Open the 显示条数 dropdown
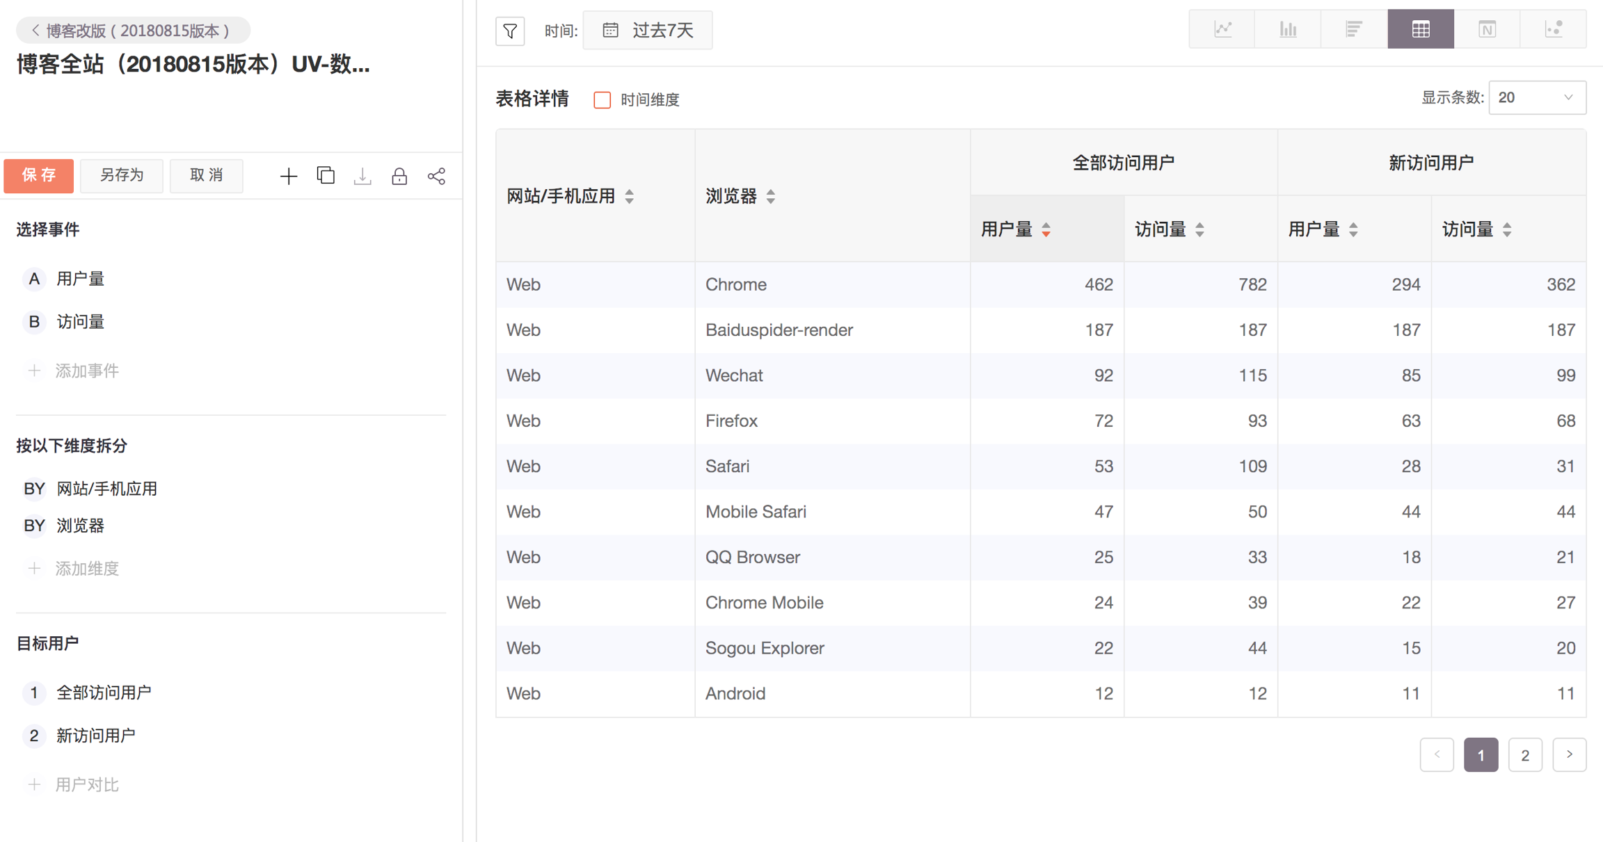 click(1536, 98)
